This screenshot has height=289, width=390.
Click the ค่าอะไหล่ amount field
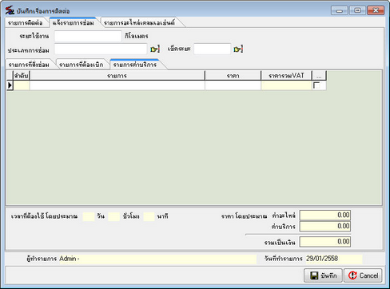pyautogui.click(x=325, y=215)
